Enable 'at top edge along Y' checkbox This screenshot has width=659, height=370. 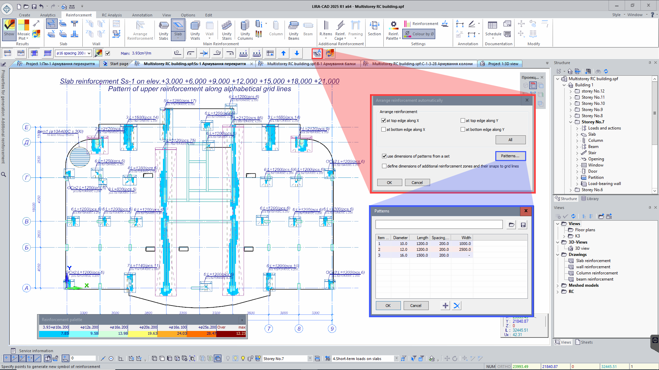click(x=463, y=121)
